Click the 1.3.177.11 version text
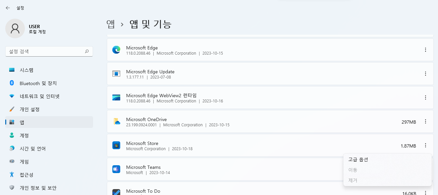The height and width of the screenshot is (195, 438). pyautogui.click(x=135, y=77)
